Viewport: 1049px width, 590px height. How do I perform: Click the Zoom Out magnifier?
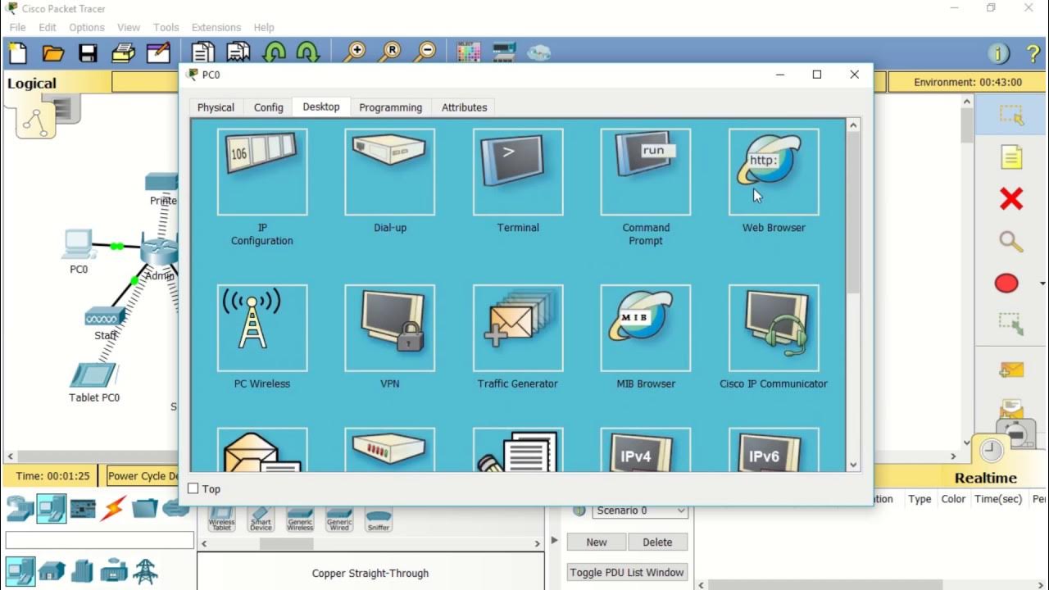[x=425, y=53]
